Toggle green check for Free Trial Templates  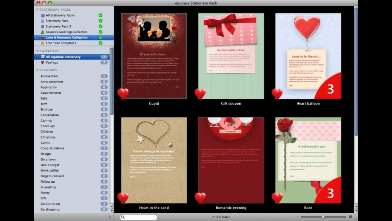coord(100,43)
